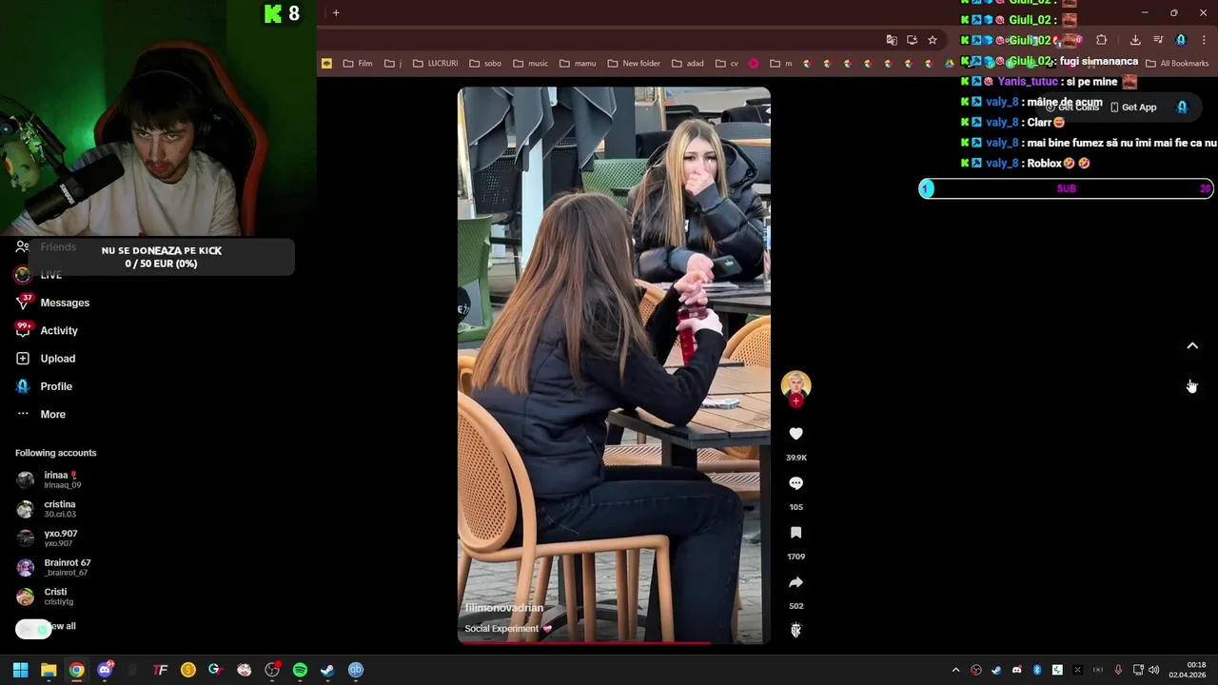Open File Explorer from taskbar
This screenshot has width=1218, height=685.
tap(49, 670)
